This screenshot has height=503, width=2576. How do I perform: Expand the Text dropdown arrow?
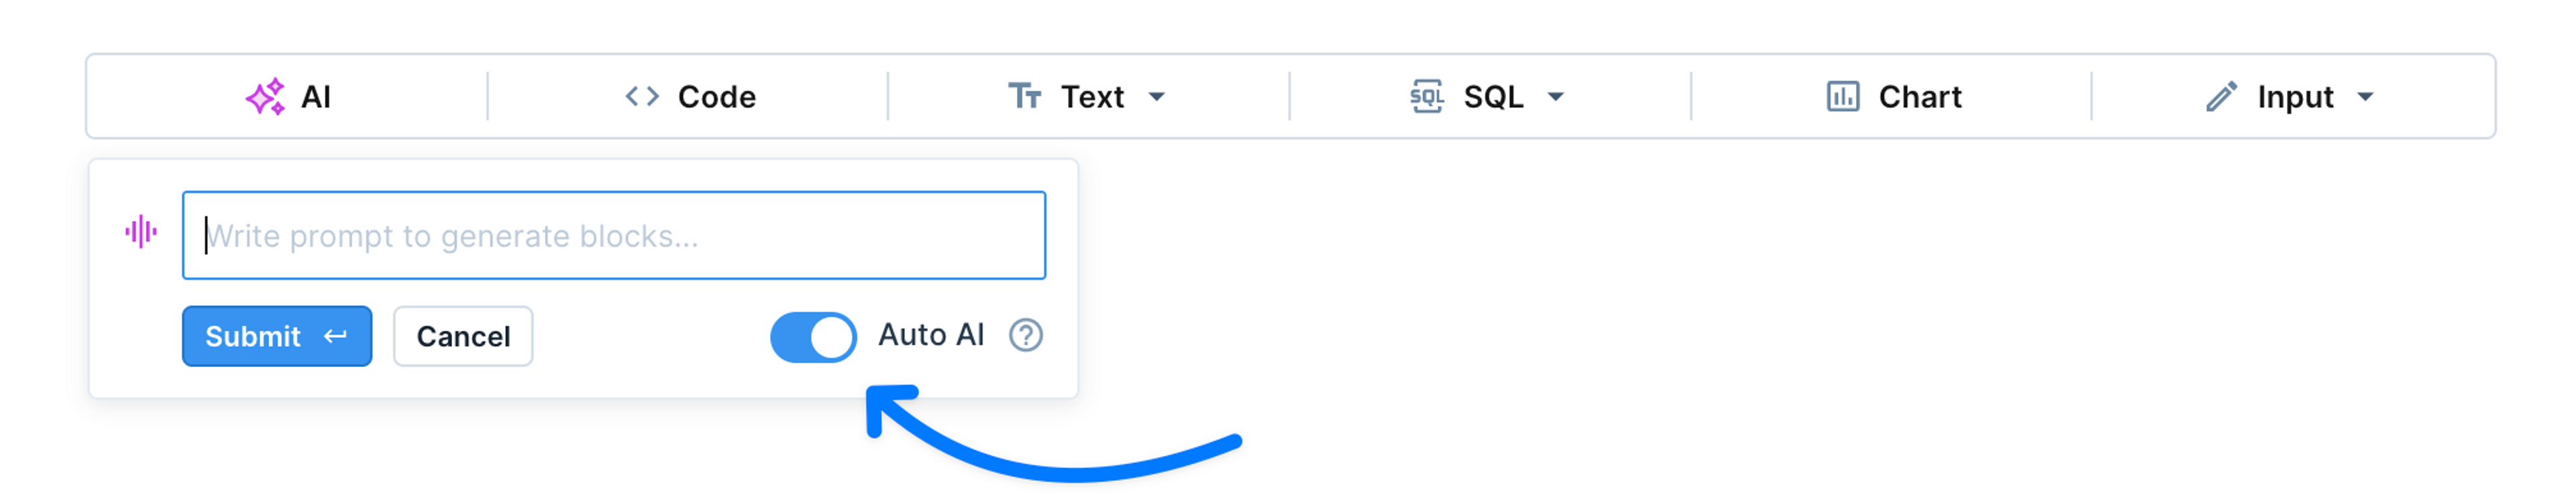(1157, 98)
